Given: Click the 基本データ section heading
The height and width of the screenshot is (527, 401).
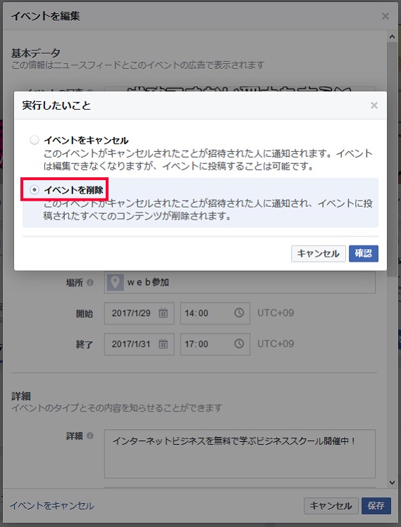Looking at the screenshot, I should point(36,53).
